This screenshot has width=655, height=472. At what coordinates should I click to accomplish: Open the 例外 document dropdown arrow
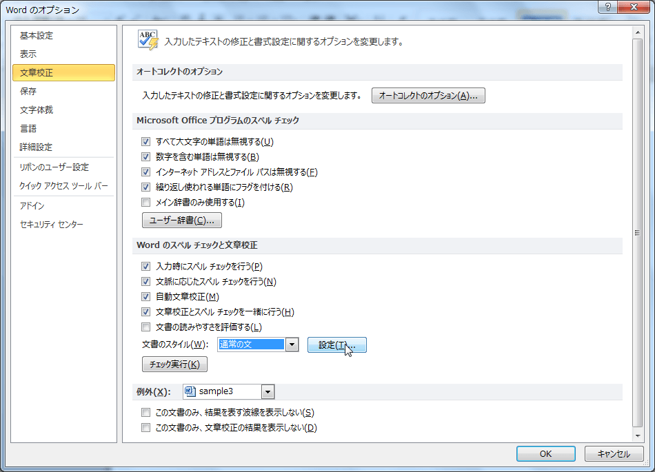(268, 391)
